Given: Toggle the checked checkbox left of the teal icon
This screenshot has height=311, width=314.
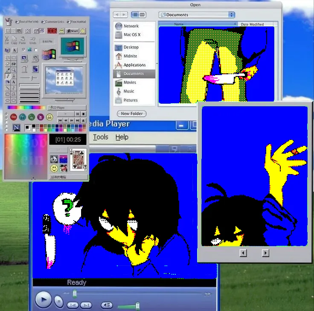Looking at the screenshot, I should pyautogui.click(x=23, y=49).
